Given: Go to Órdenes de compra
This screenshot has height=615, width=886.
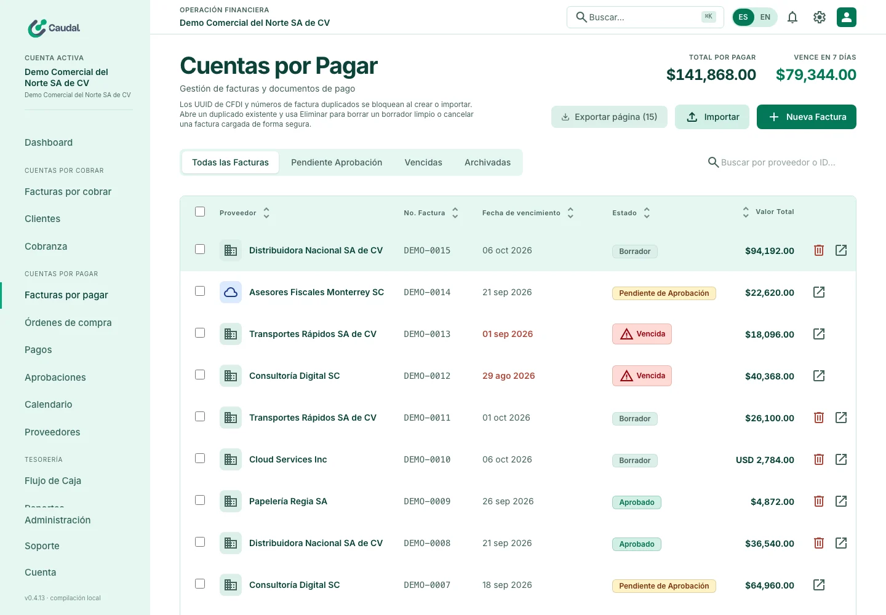Looking at the screenshot, I should (68, 323).
